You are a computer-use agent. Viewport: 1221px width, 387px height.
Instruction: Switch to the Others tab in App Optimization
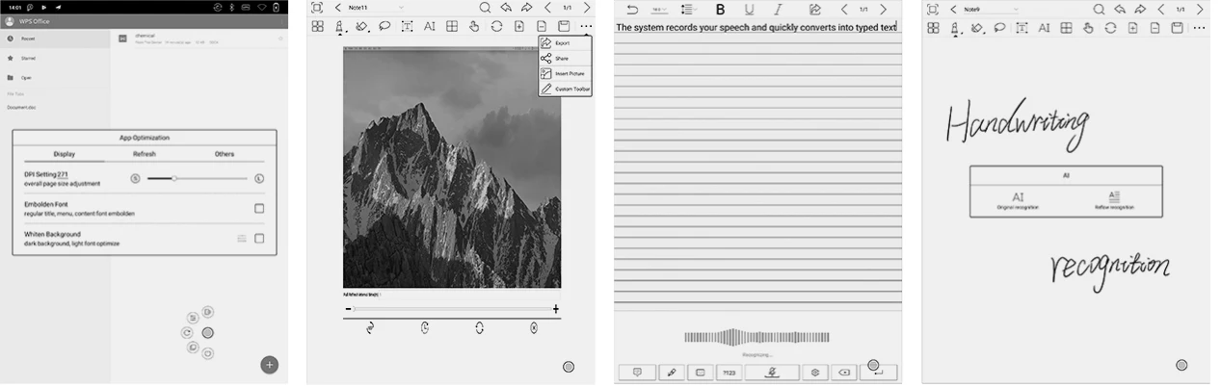coord(225,154)
